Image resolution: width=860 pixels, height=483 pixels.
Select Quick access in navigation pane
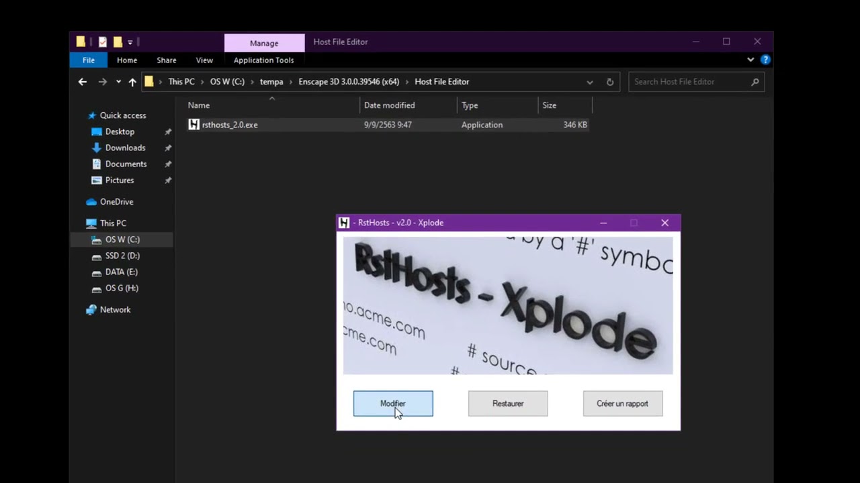pyautogui.click(x=123, y=115)
